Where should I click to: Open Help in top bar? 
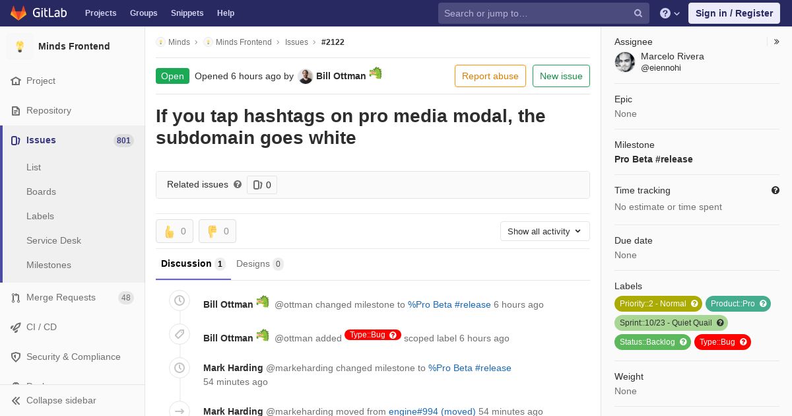coord(226,13)
